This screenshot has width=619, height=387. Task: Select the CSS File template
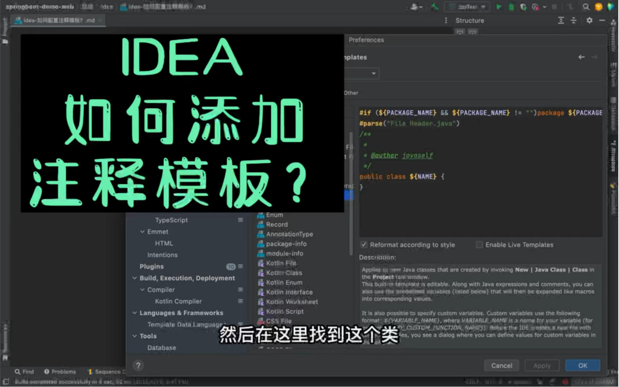[274, 321]
